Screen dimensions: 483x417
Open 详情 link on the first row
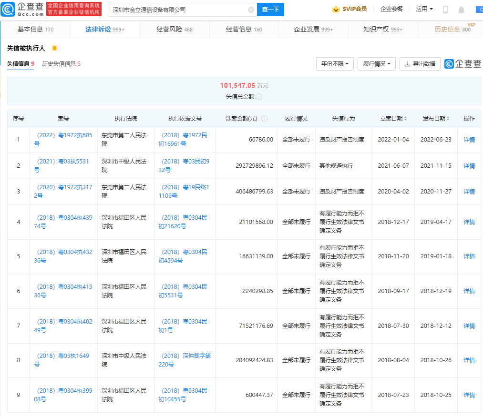coord(468,140)
